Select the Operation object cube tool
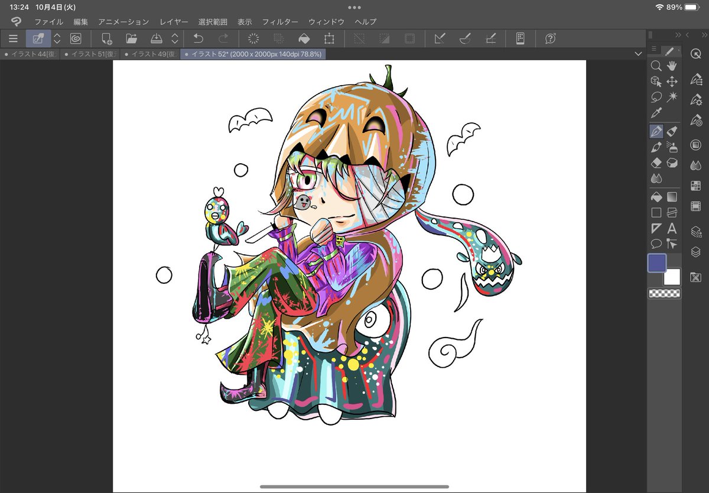The image size is (709, 493). click(x=656, y=82)
